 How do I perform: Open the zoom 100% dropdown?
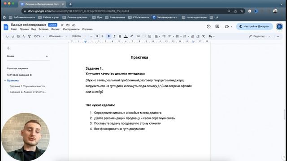click(39, 36)
